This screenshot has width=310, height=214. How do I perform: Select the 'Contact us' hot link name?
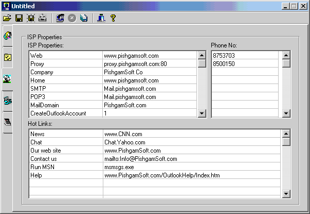coord(66,159)
